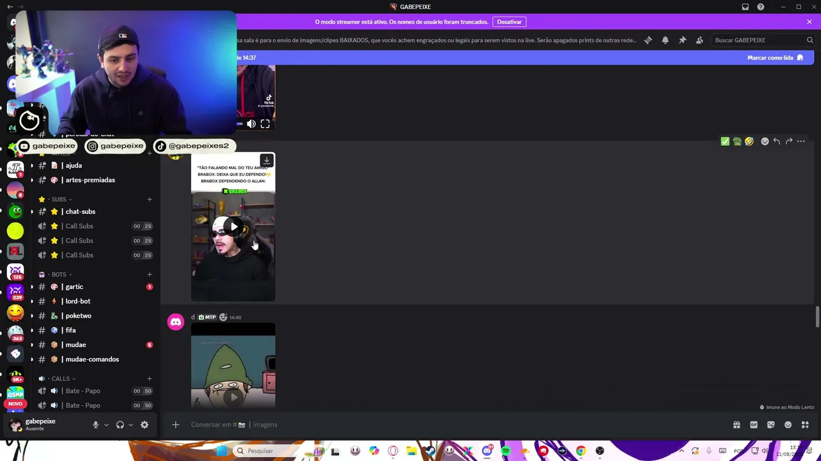This screenshot has height=461, width=821.
Task: Attach a file with the plus button
Action: point(175,425)
